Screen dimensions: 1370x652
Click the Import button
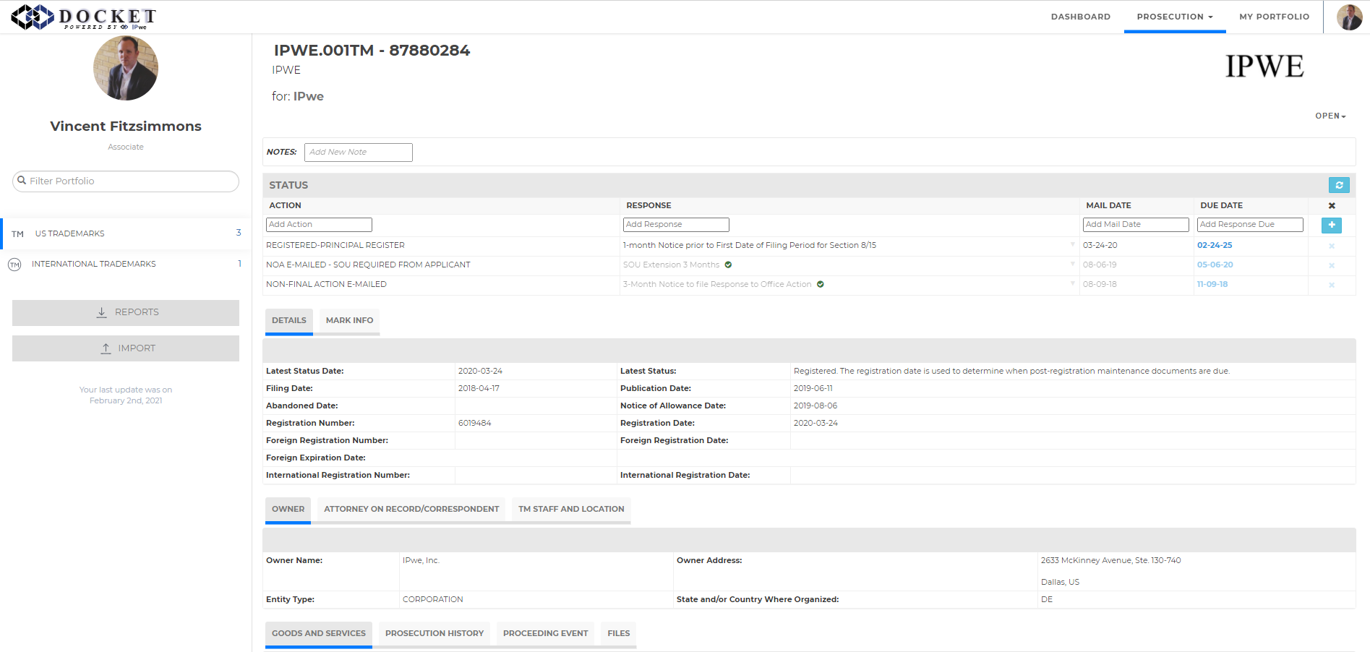pos(126,348)
